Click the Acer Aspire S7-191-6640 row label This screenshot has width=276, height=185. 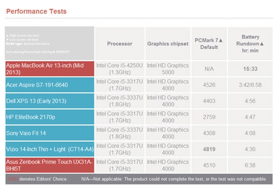[50, 85]
